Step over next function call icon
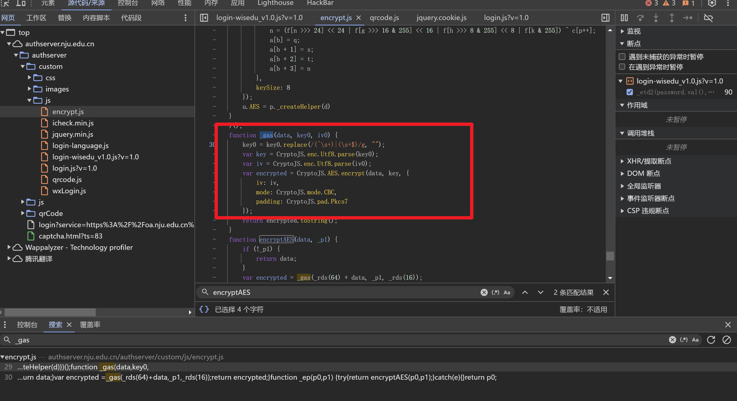 (640, 18)
